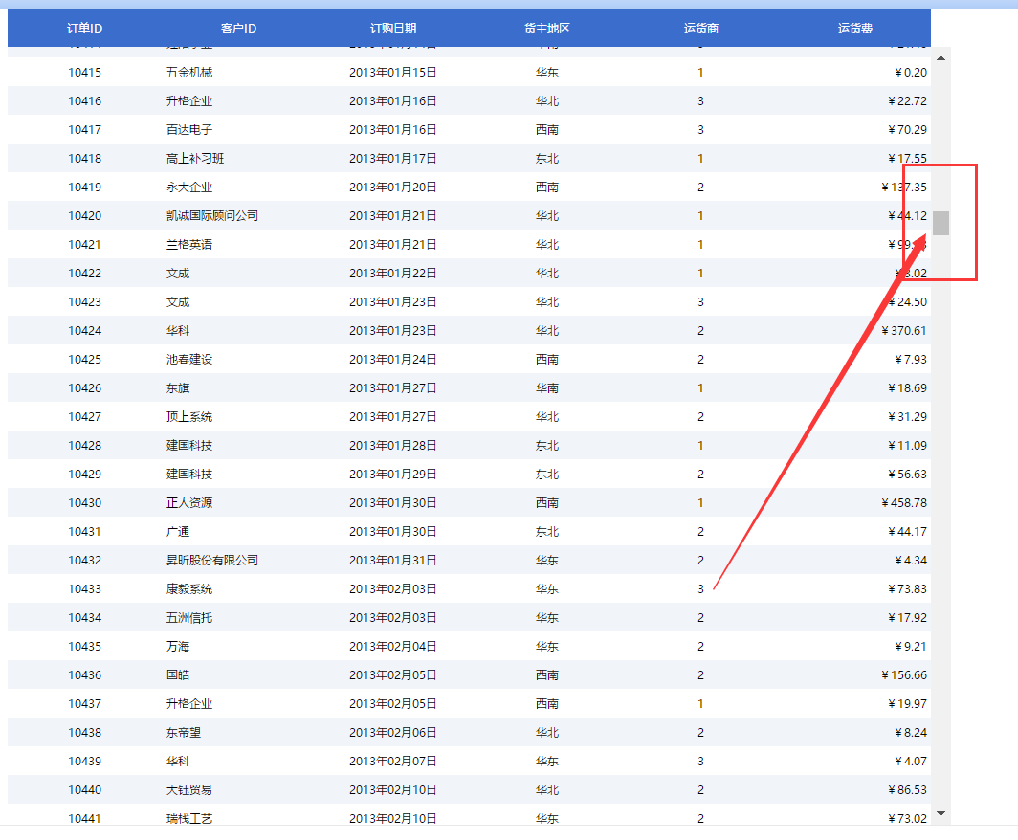Image resolution: width=1018 pixels, height=840 pixels.
Task: Select the 大钰贸易 customer cell
Action: [189, 790]
